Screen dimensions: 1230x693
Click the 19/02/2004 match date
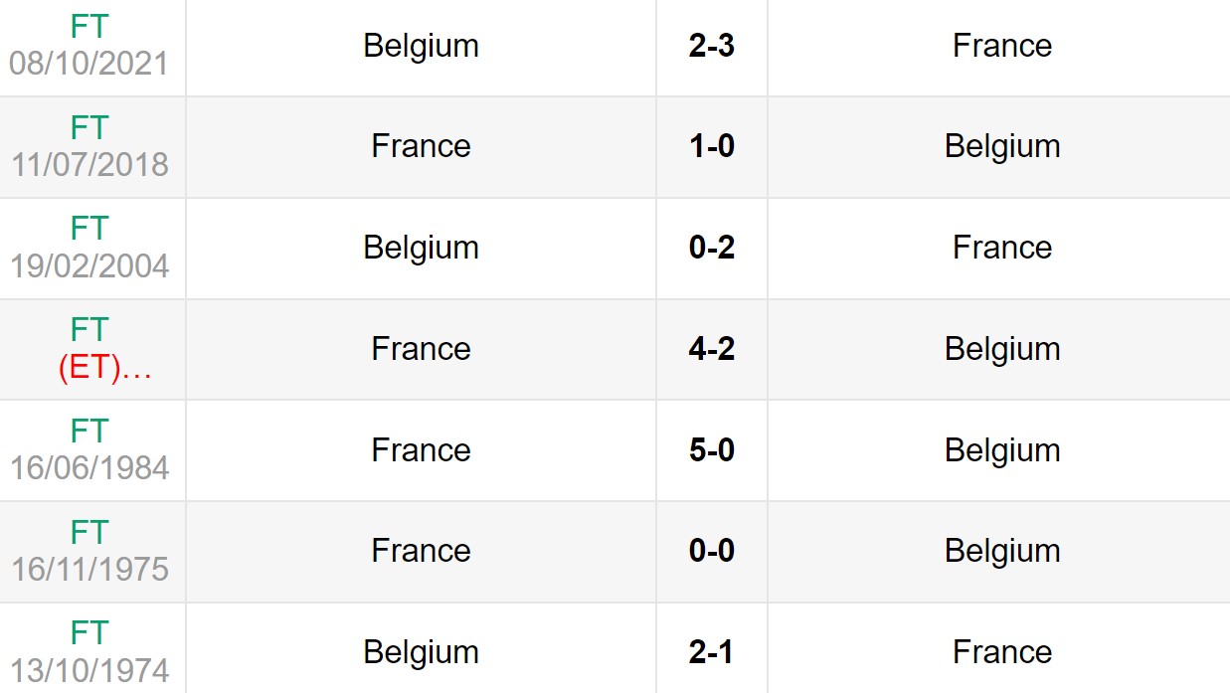[89, 265]
